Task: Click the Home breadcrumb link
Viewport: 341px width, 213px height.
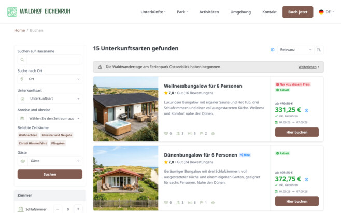Action: click(20, 30)
